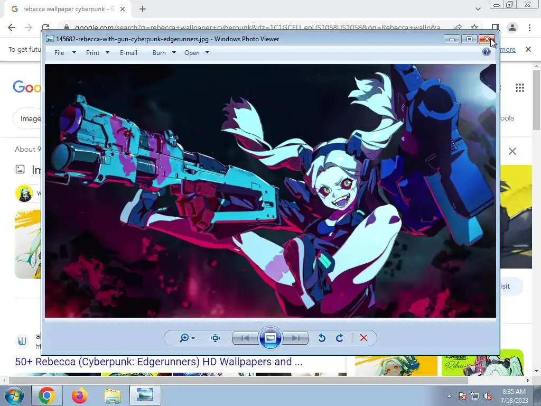Go to the previous image in Photo Viewer
The width and height of the screenshot is (541, 406).
click(x=245, y=338)
